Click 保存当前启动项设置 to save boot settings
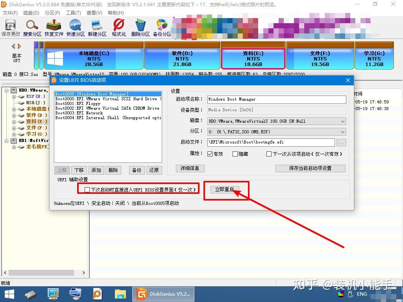 [x=311, y=168]
